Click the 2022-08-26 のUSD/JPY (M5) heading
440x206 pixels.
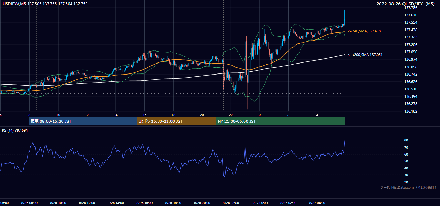click(407, 4)
